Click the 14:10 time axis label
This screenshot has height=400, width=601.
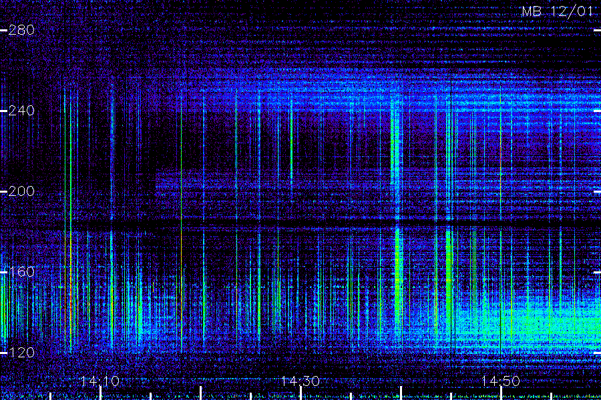pyautogui.click(x=100, y=381)
